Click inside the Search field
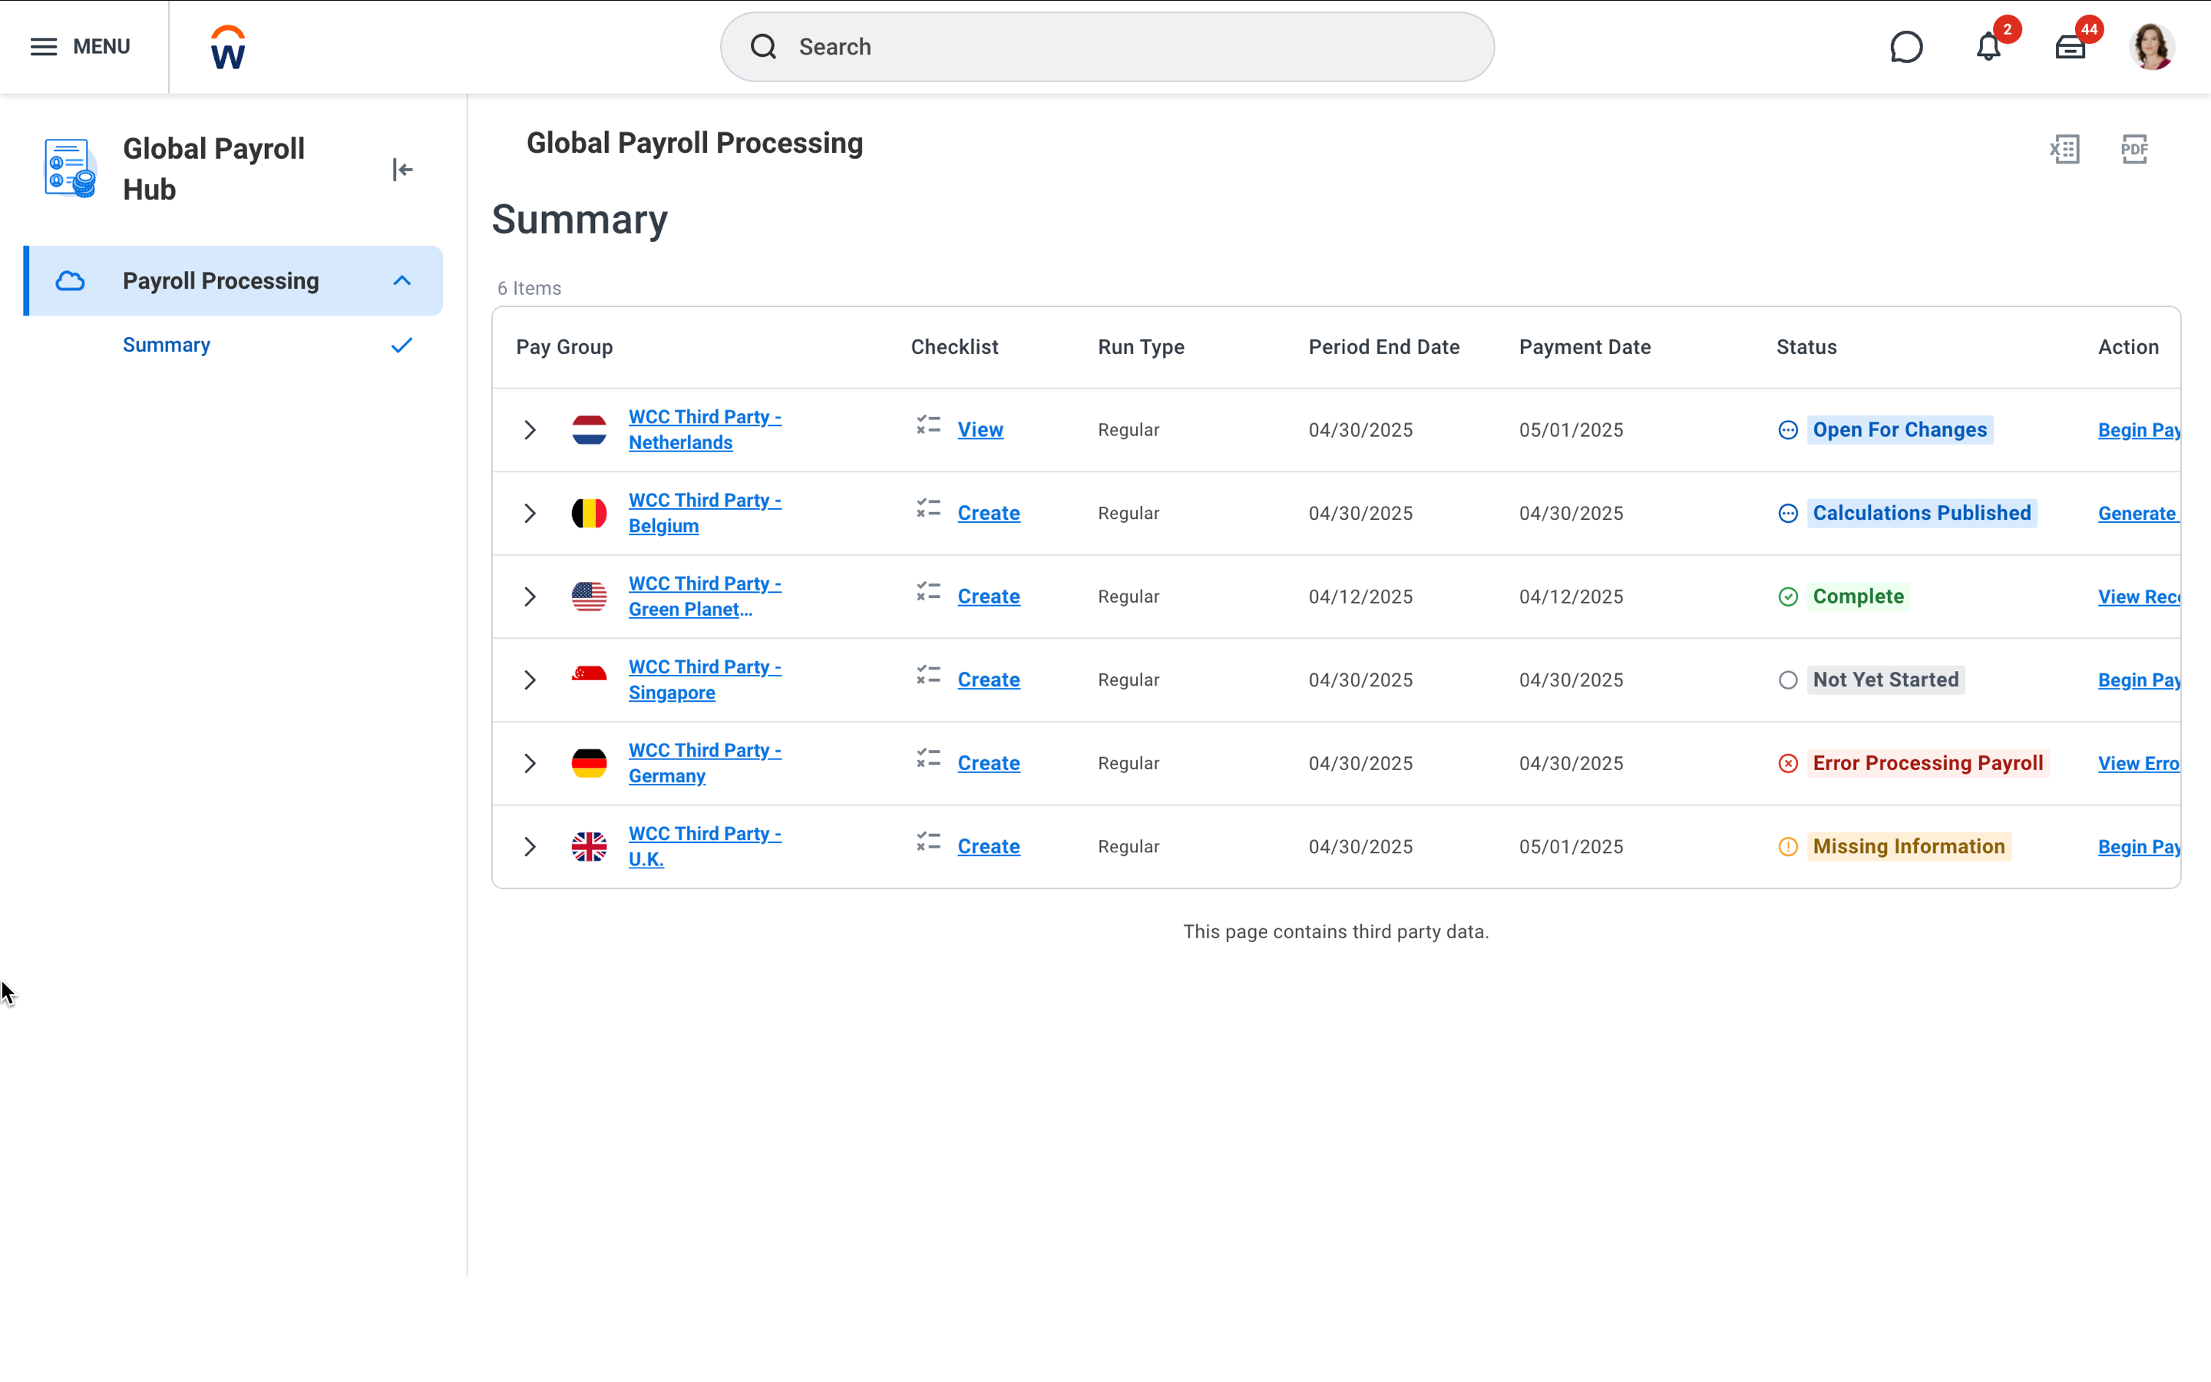 pyautogui.click(x=1105, y=47)
